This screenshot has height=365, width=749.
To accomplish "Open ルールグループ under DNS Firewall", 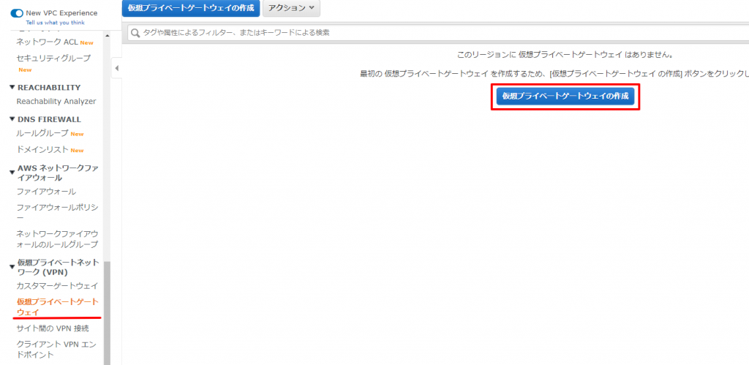I will (x=42, y=133).
